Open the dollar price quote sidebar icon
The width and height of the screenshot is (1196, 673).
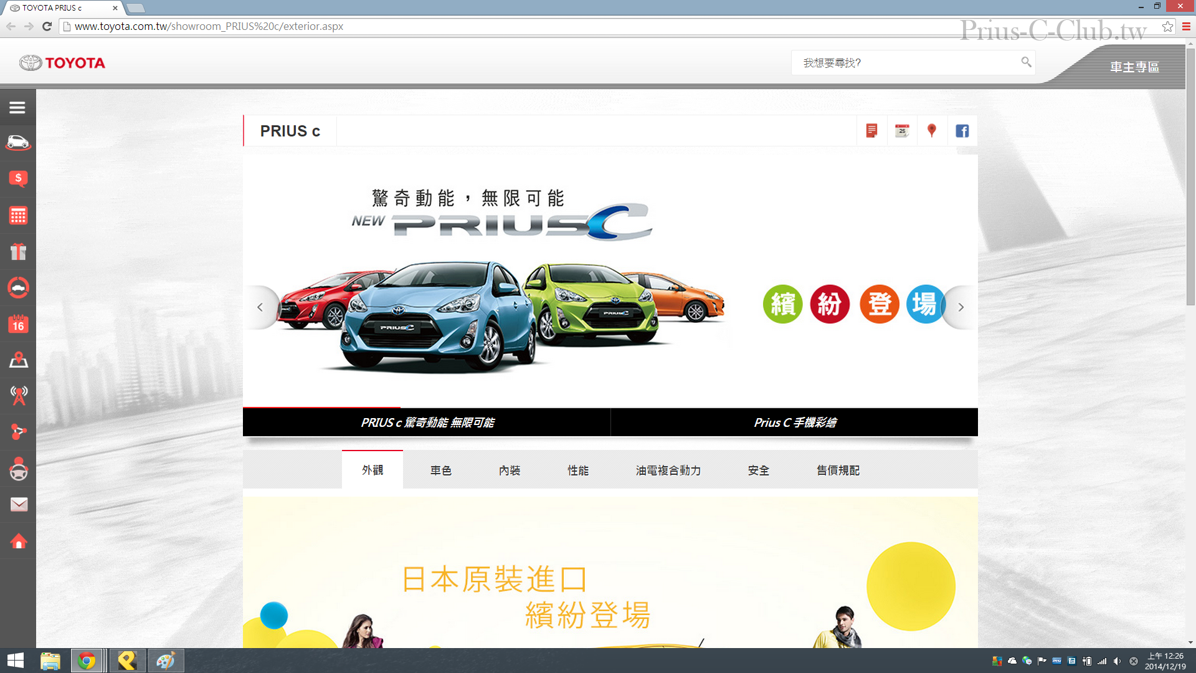(18, 179)
